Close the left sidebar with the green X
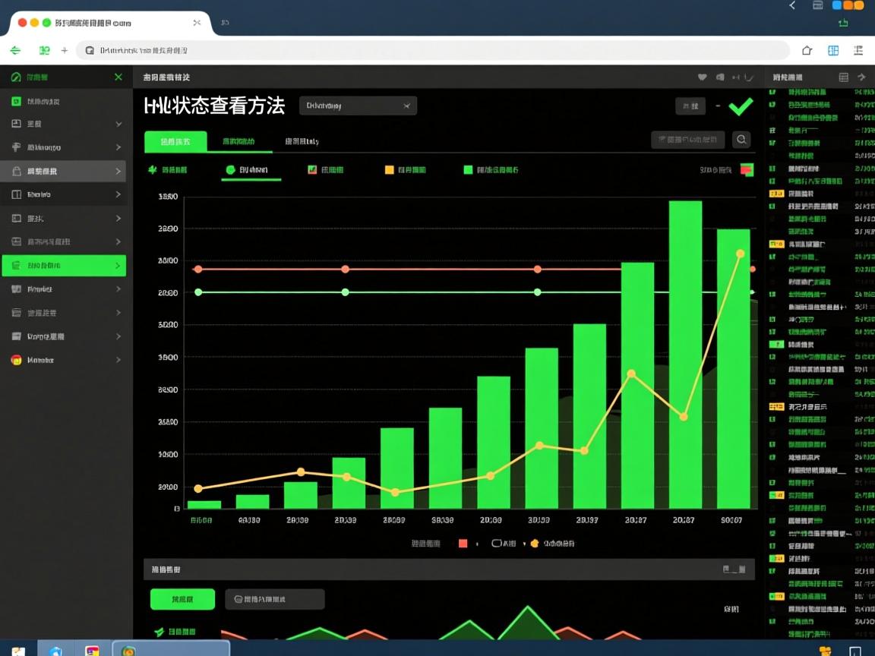The width and height of the screenshot is (875, 656). [118, 77]
